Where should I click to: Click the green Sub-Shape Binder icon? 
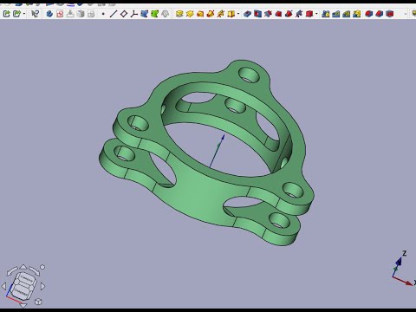[x=155, y=14]
